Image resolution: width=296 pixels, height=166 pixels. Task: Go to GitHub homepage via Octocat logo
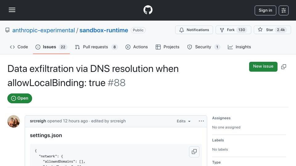[x=148, y=10]
